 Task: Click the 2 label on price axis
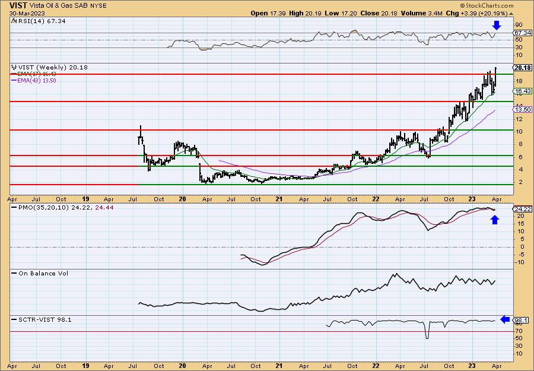pyautogui.click(x=521, y=182)
